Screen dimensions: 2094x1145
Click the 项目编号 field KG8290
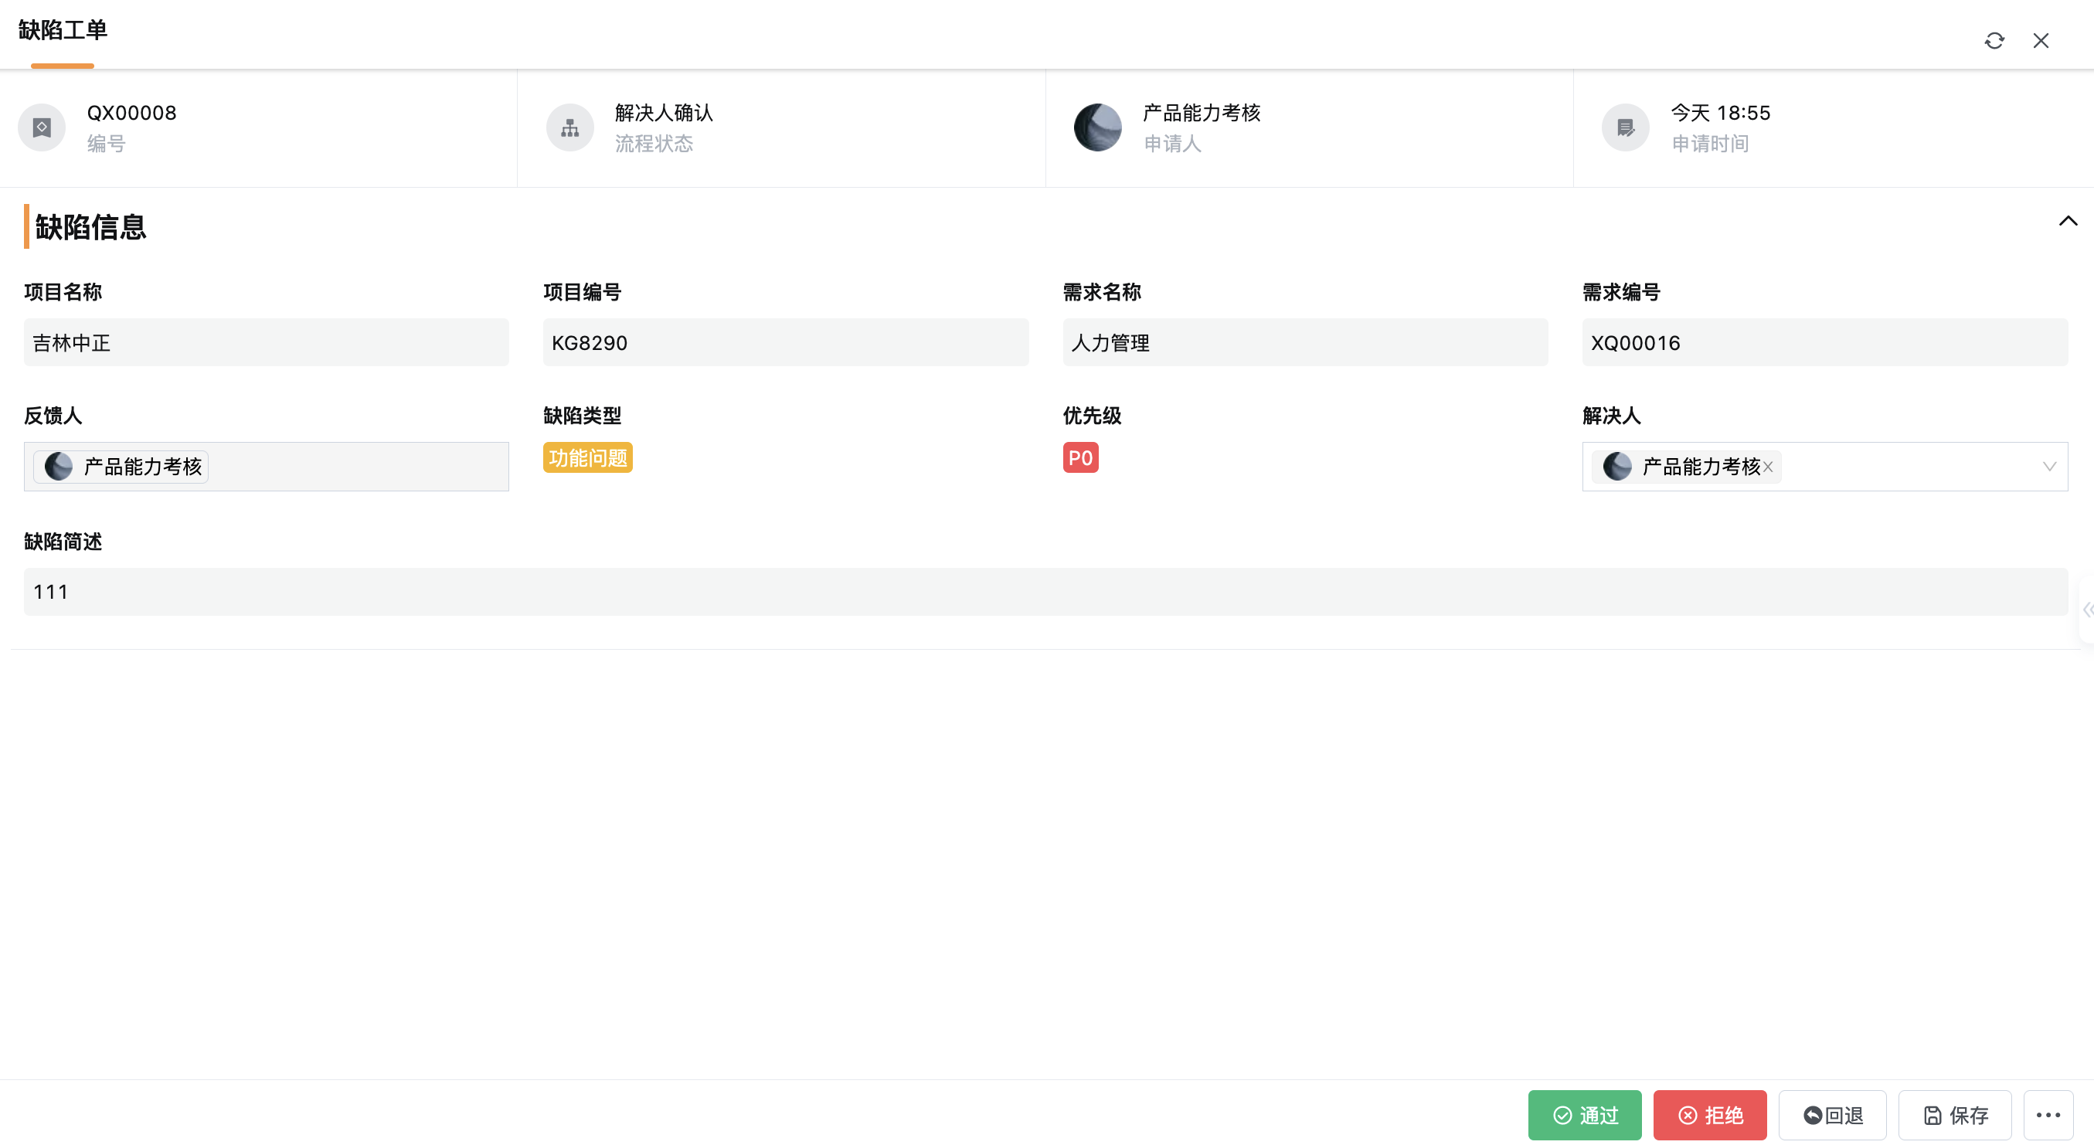(786, 343)
